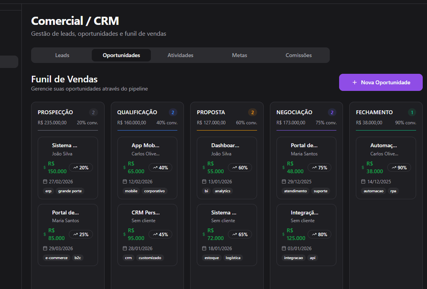Click the PROSPECÇÃO column count badge

tap(93, 112)
